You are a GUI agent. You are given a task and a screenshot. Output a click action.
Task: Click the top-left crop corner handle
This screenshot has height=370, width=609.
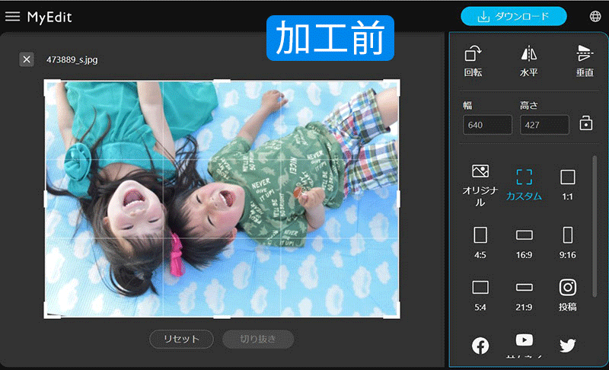coord(47,83)
